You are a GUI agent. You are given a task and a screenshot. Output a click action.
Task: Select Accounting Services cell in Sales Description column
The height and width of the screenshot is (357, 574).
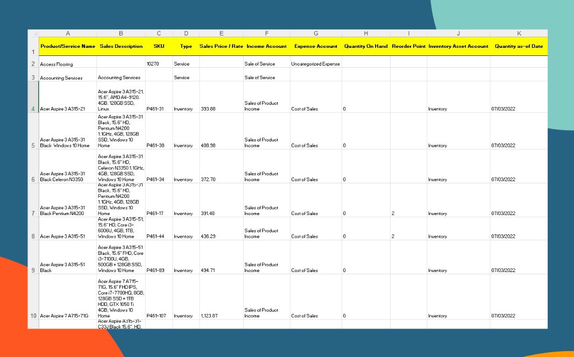coord(121,75)
